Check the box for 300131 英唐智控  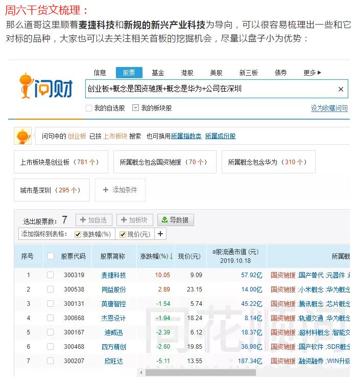(50, 303)
